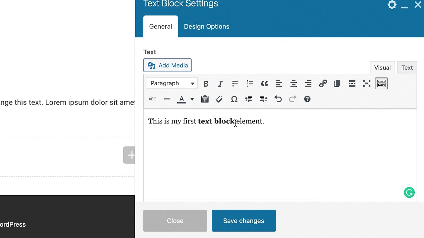Open the Design Options tab
Image resolution: width=424 pixels, height=238 pixels.
(206, 26)
